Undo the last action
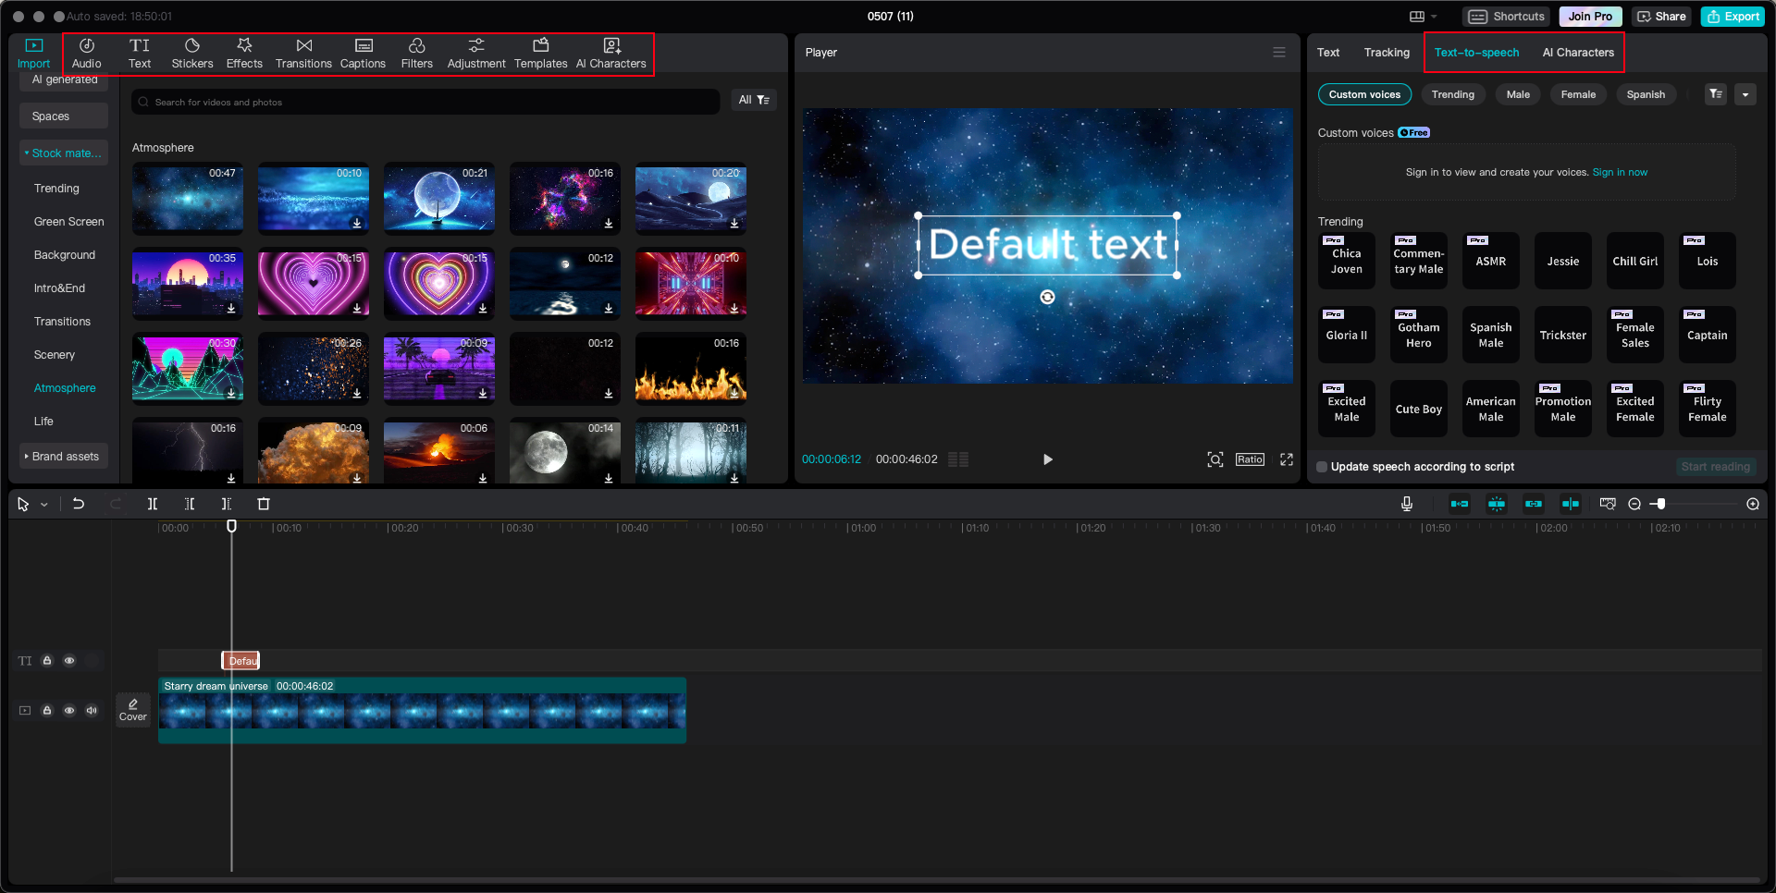This screenshot has height=893, width=1776. click(x=79, y=504)
